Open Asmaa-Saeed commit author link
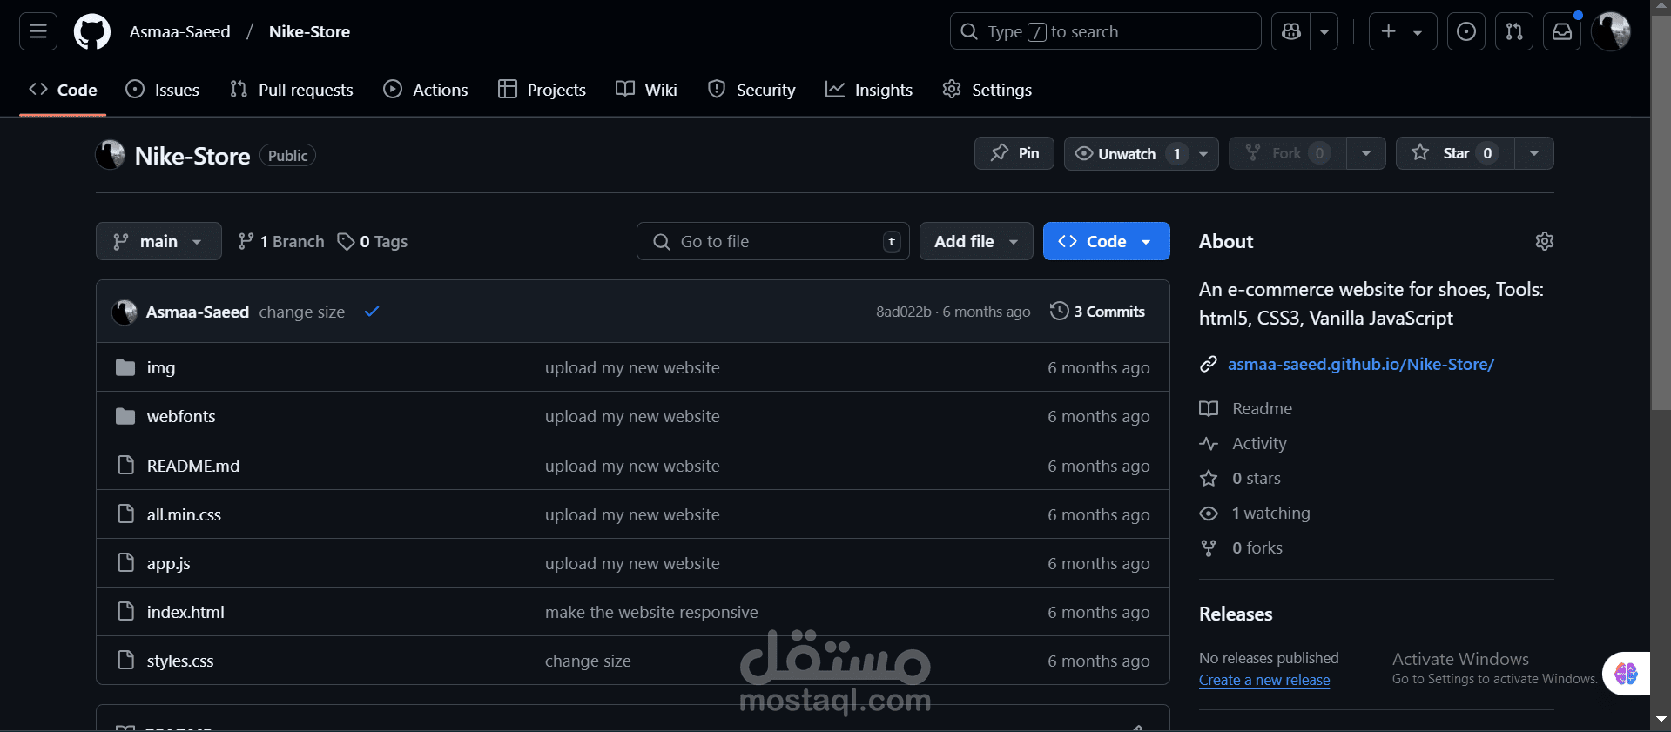 198,312
